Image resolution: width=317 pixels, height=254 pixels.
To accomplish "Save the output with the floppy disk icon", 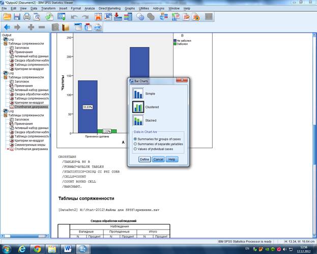I will [x=17, y=17].
